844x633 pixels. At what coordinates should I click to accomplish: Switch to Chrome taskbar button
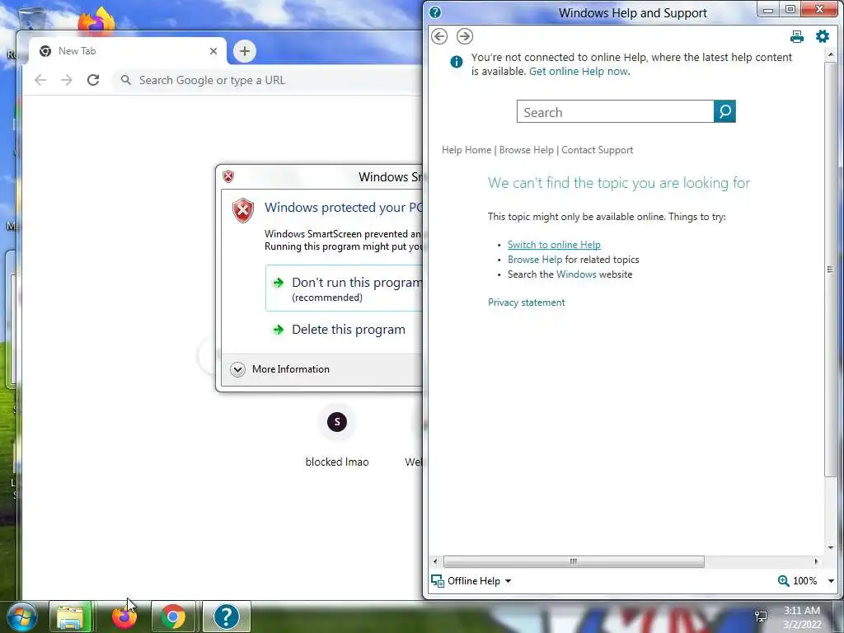173,617
